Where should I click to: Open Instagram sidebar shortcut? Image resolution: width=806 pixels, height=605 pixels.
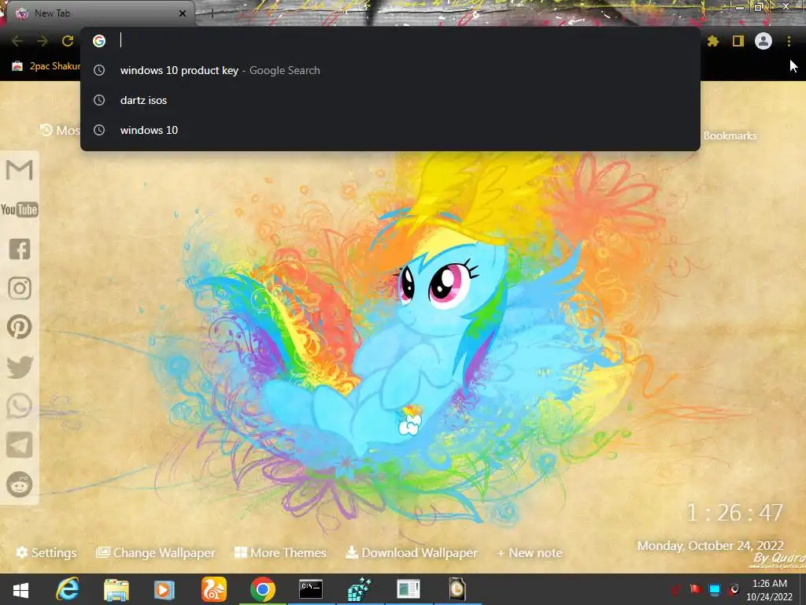tap(20, 288)
